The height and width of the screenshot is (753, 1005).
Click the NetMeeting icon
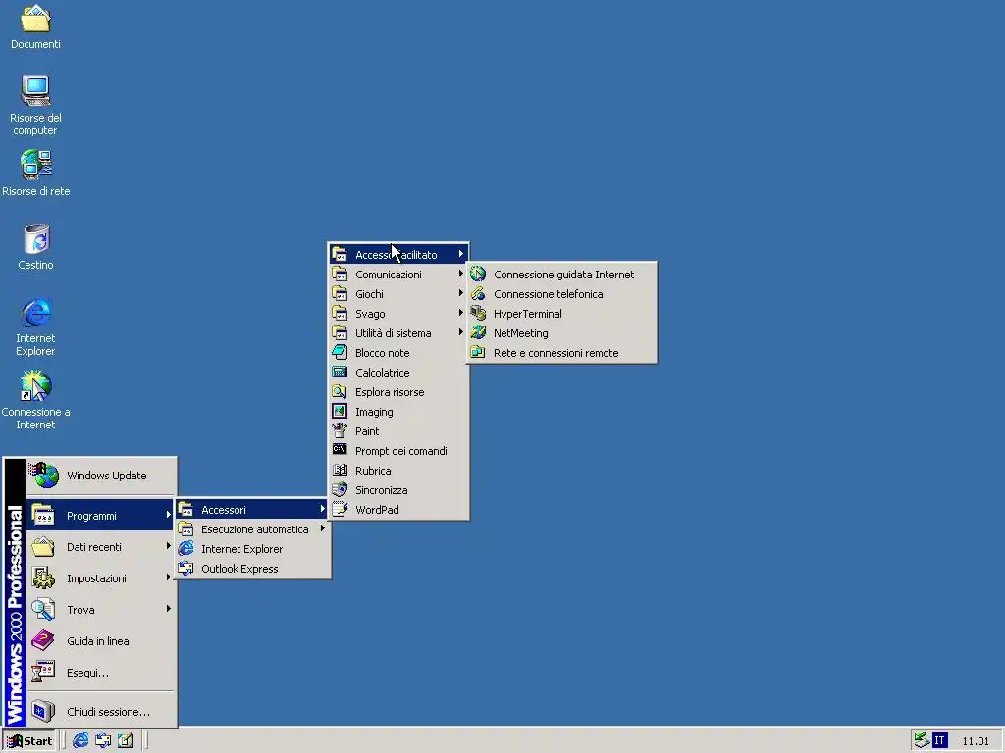click(x=478, y=333)
